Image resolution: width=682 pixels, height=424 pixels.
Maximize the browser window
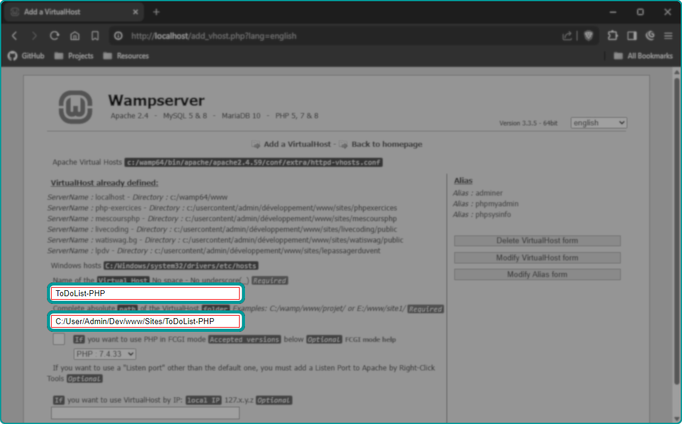click(x=640, y=12)
